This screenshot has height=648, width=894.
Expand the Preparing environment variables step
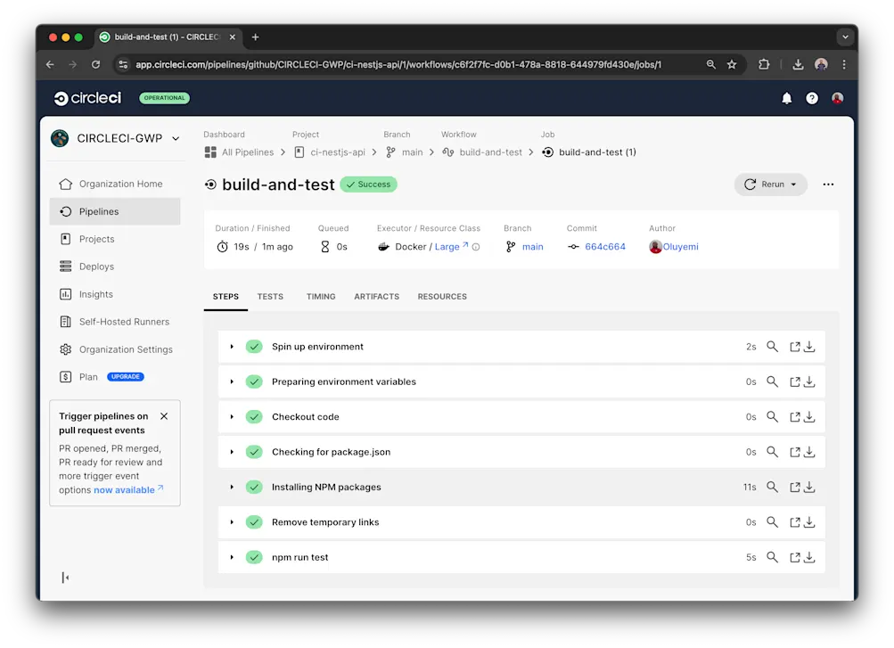click(x=232, y=381)
